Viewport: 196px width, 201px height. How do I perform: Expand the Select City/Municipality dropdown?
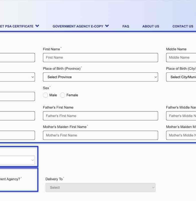pos(181,77)
